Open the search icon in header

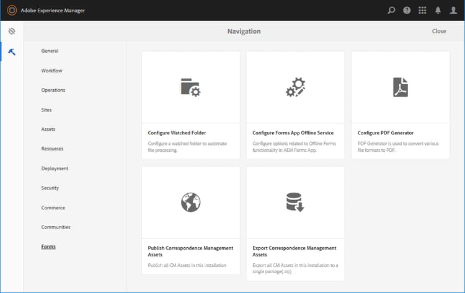pos(391,11)
